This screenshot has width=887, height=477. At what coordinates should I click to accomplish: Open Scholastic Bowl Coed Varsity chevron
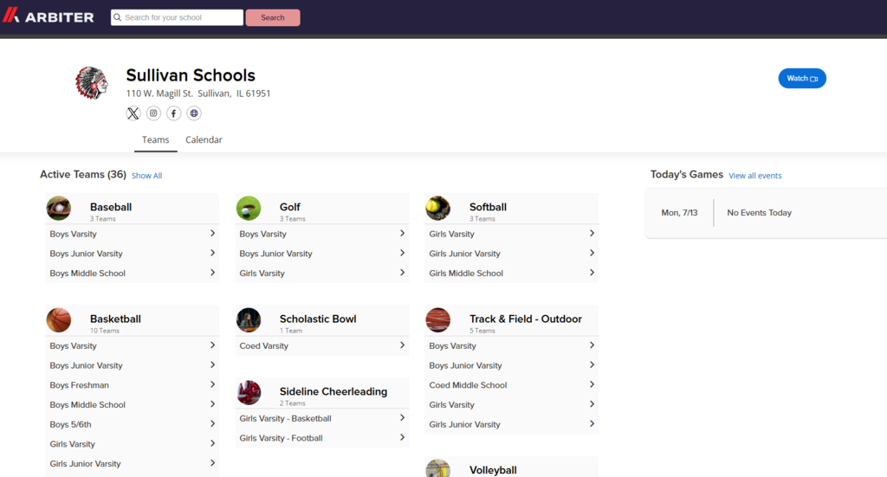(x=402, y=345)
